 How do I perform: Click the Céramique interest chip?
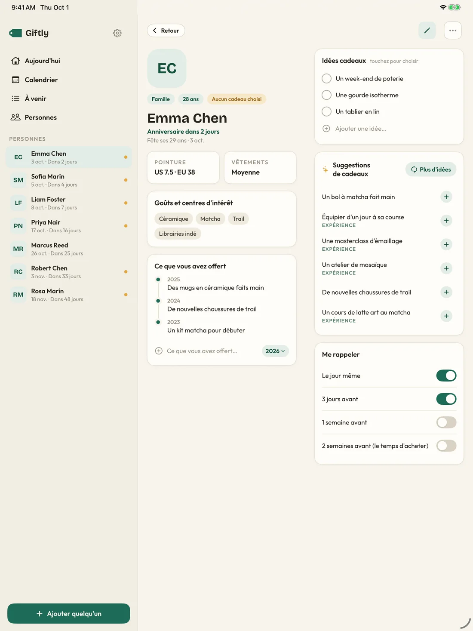[x=174, y=219]
